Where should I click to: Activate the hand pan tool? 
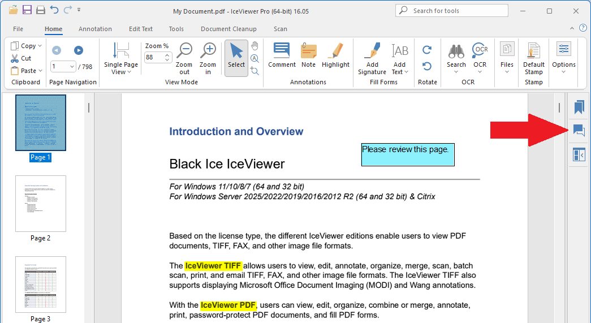point(255,46)
